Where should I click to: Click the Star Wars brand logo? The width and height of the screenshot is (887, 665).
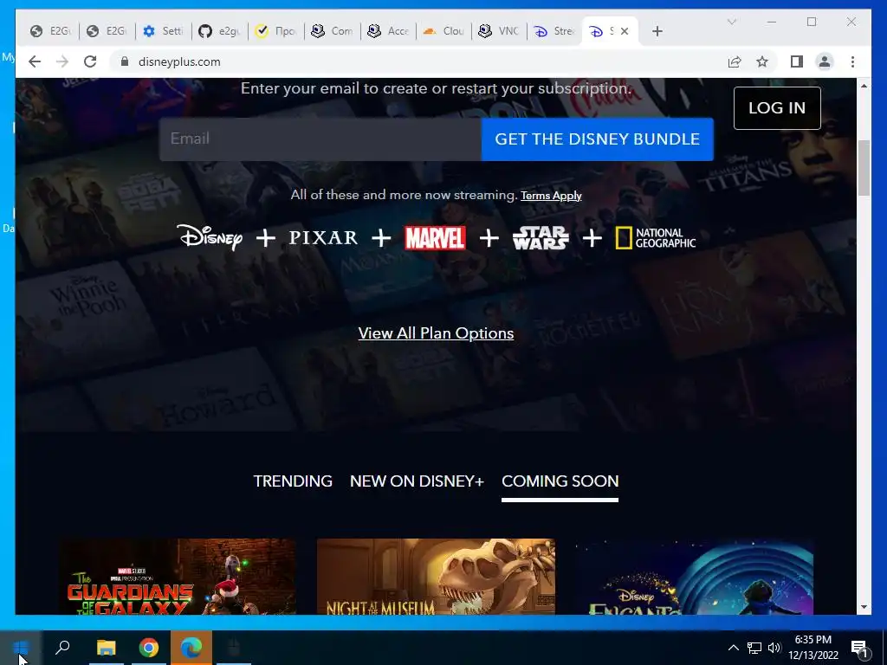click(541, 238)
